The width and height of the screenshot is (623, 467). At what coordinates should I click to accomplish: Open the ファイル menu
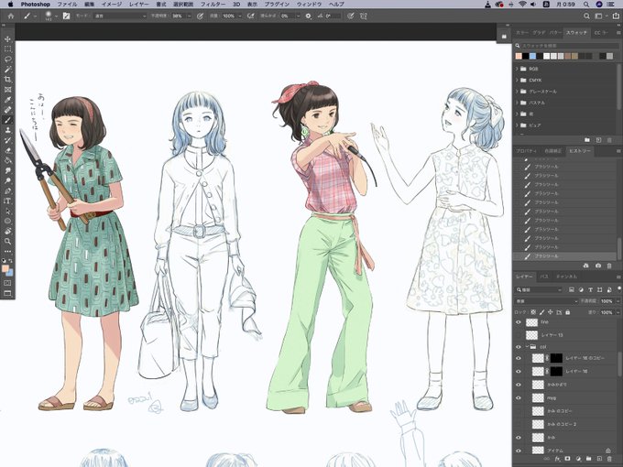pos(67,5)
